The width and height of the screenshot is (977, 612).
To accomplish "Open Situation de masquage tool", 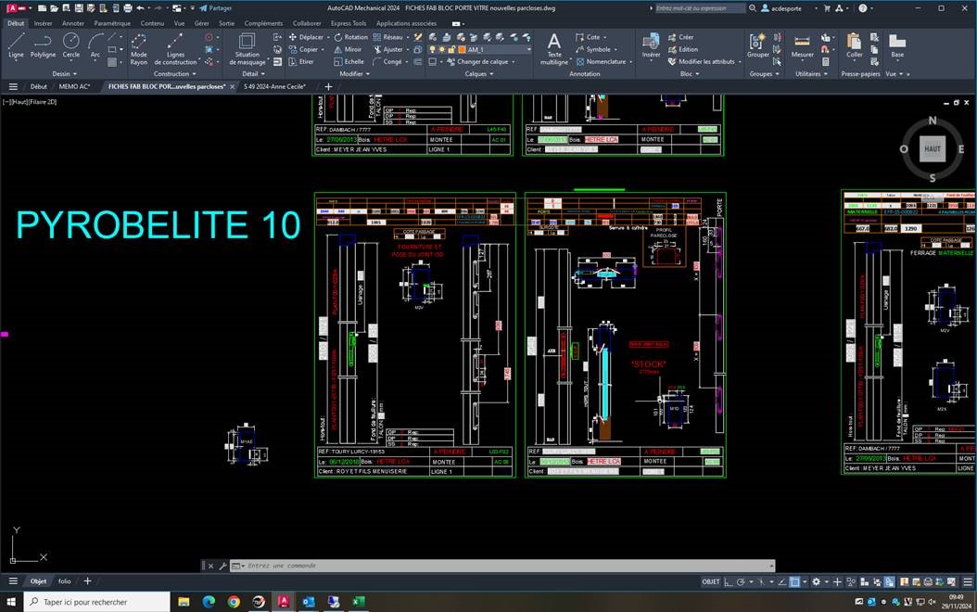I will point(247,48).
